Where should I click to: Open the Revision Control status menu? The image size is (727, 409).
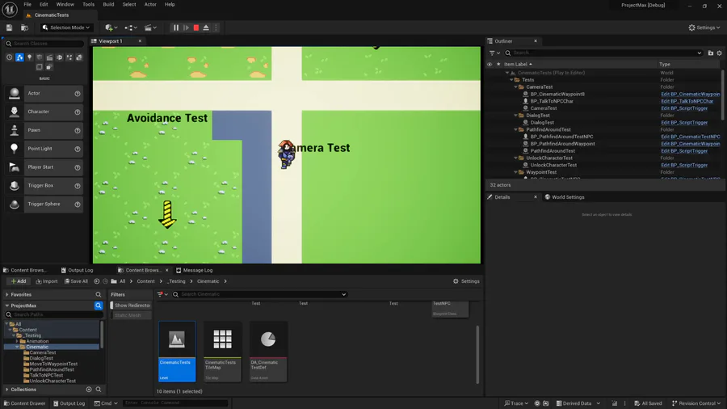(x=696, y=403)
